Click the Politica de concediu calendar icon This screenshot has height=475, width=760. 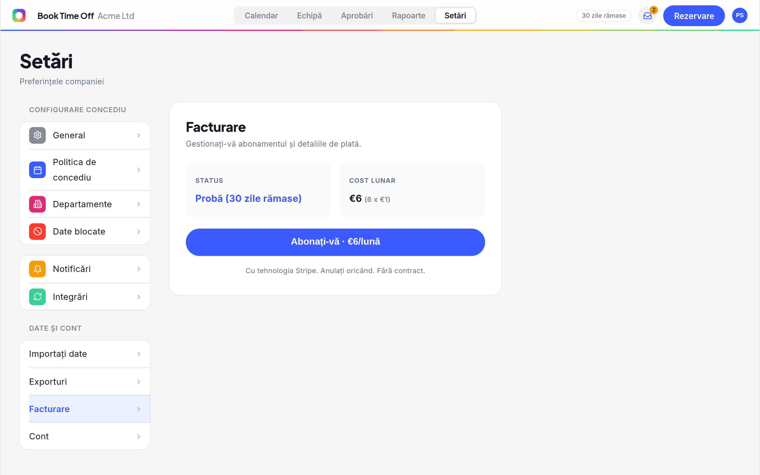point(37,170)
